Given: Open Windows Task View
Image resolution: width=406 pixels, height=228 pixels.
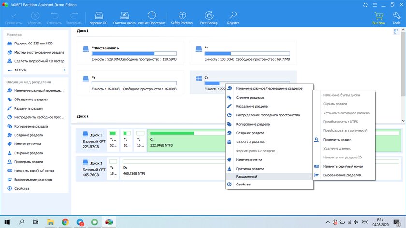Looking at the screenshot, I should [x=36, y=222].
